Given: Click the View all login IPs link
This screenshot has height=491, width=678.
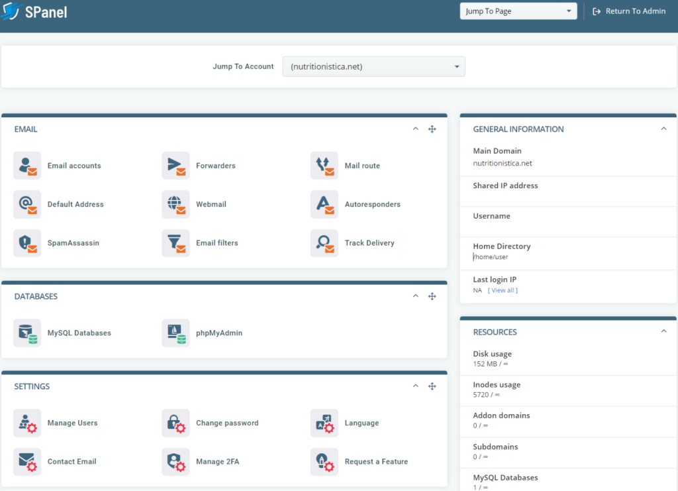Looking at the screenshot, I should tap(503, 290).
